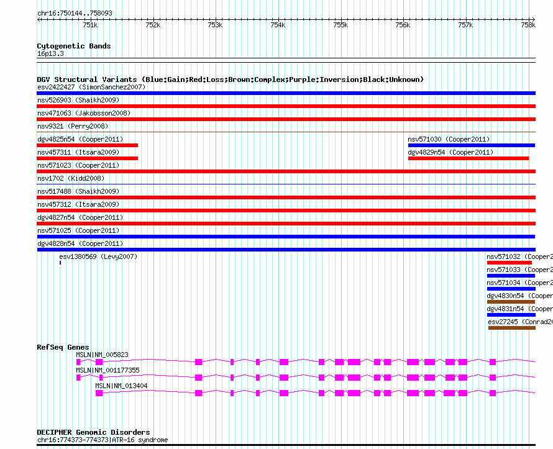Image resolution: width=553 pixels, height=449 pixels.
Task: Click the 757k ruler tick label
Action: pyautogui.click(x=465, y=25)
